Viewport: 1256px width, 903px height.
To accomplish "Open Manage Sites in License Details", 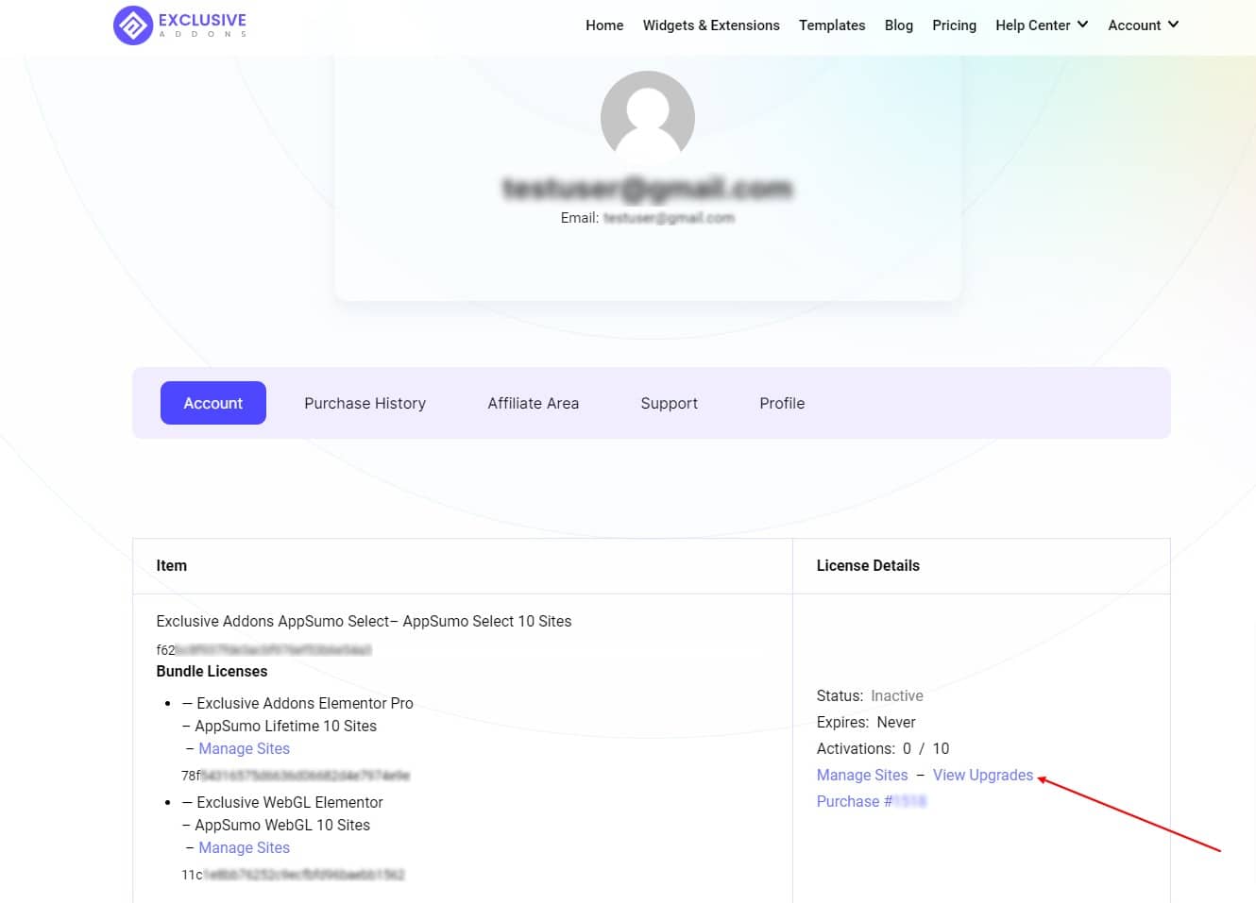I will coord(862,775).
